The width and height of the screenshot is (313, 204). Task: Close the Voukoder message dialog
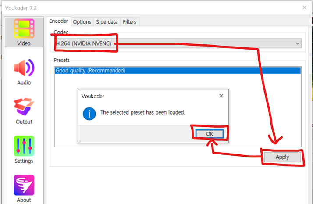point(221,96)
